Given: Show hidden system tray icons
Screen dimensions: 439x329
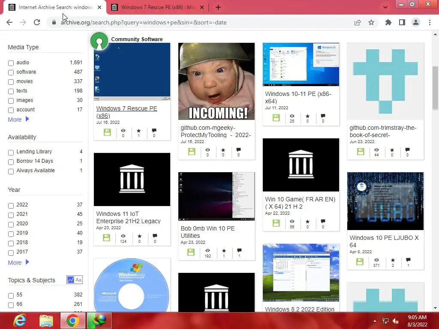Looking at the screenshot, I should 375,321.
